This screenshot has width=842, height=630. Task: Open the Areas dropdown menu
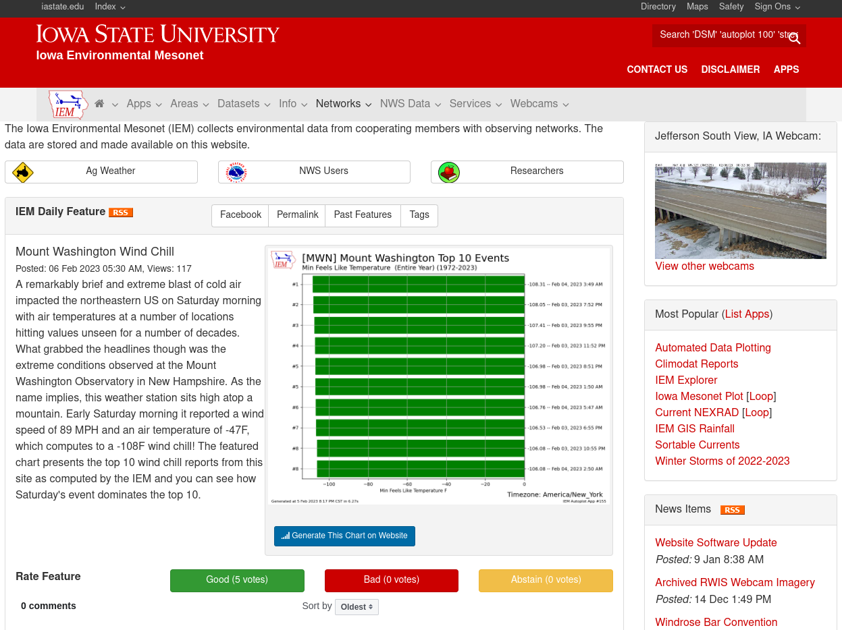[x=190, y=104]
